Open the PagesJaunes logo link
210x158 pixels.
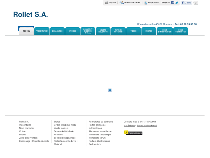tap(133, 133)
